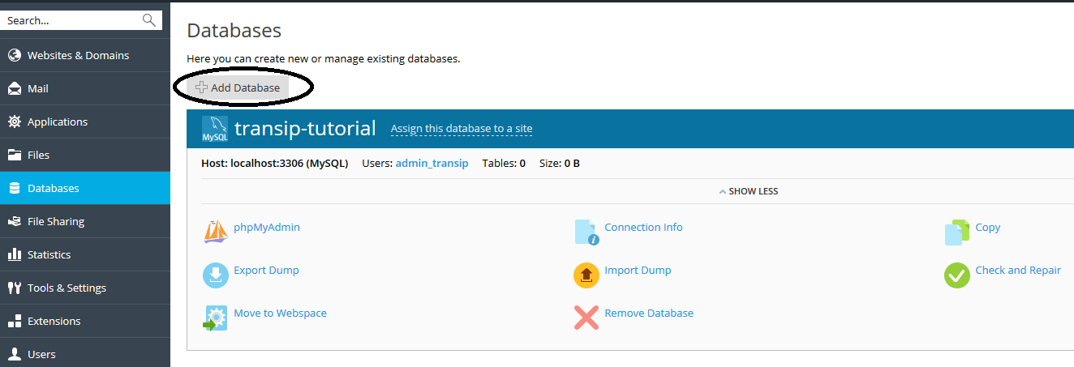Click the Databases page heading
This screenshot has width=1074, height=367.
tap(234, 31)
